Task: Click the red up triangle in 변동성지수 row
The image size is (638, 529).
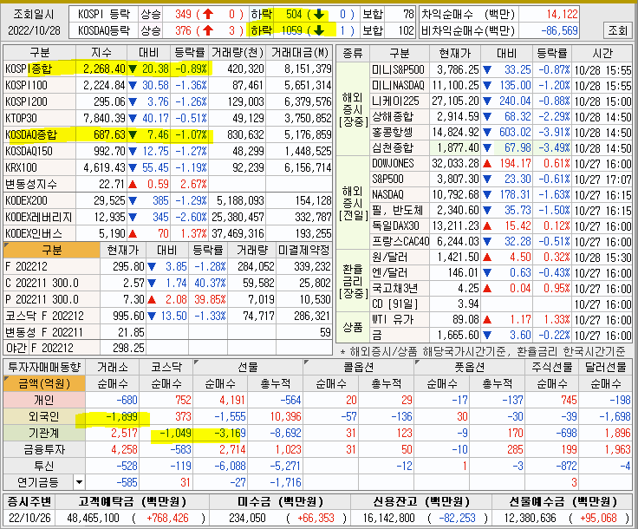Action: tap(133, 185)
